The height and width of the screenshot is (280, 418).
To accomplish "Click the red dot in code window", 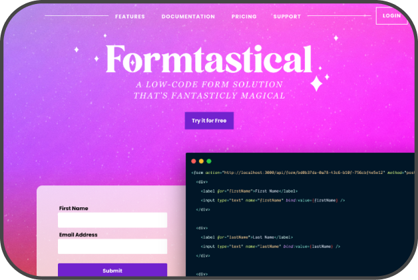I will 194,161.
